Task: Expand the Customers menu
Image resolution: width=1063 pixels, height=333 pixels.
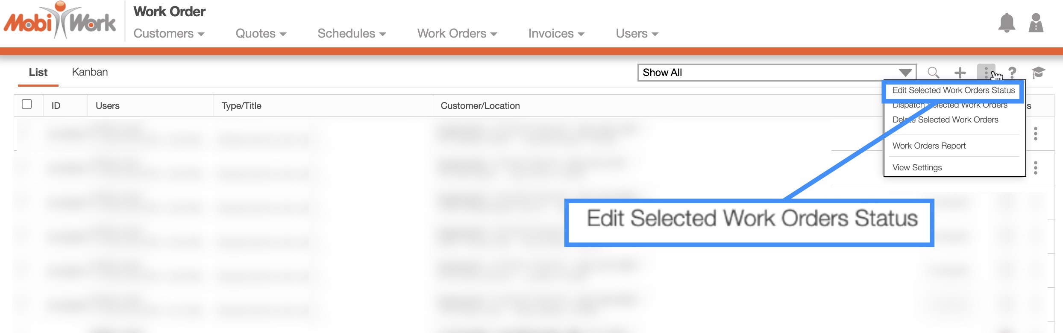Action: pos(169,33)
